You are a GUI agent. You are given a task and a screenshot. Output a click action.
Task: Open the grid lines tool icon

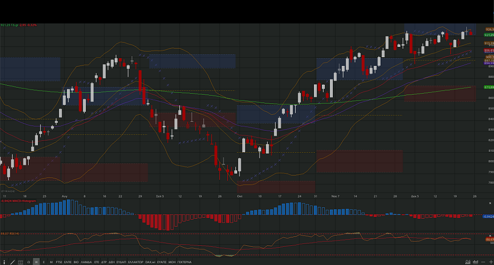[21, 262]
